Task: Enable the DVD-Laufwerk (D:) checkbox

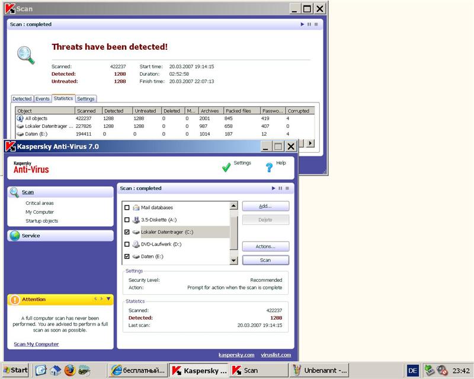Action: click(x=127, y=244)
